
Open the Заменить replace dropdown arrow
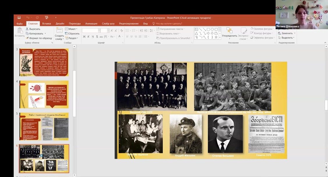[x=295, y=33]
